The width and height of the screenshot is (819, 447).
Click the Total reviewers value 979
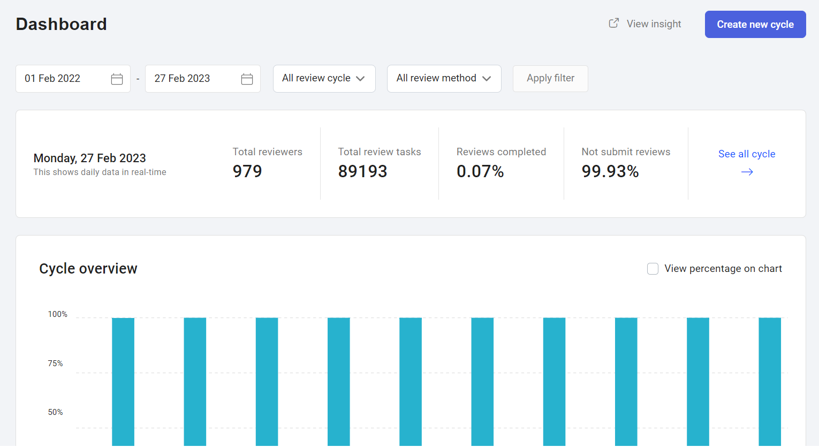(x=247, y=171)
